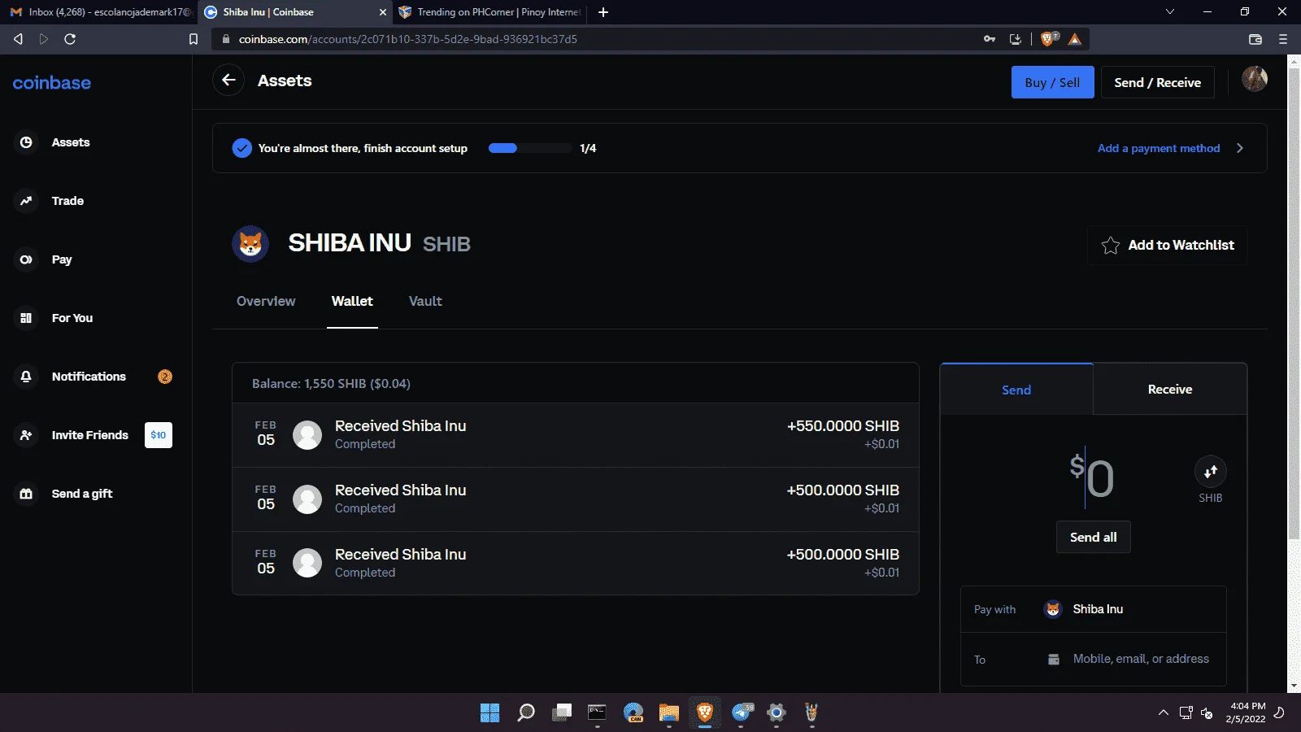
Task: Click Add to Watchlist button
Action: tap(1167, 246)
